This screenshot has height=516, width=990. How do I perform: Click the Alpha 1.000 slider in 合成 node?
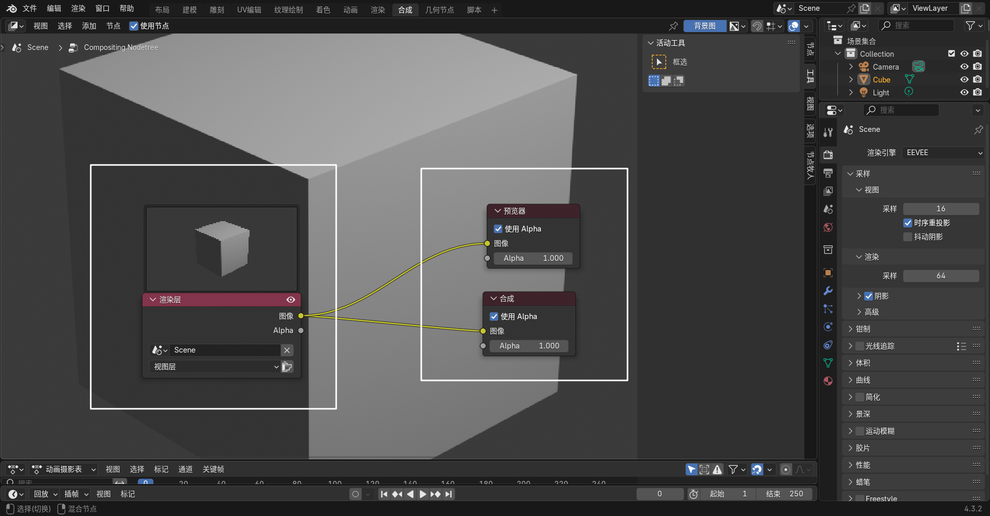(x=529, y=346)
